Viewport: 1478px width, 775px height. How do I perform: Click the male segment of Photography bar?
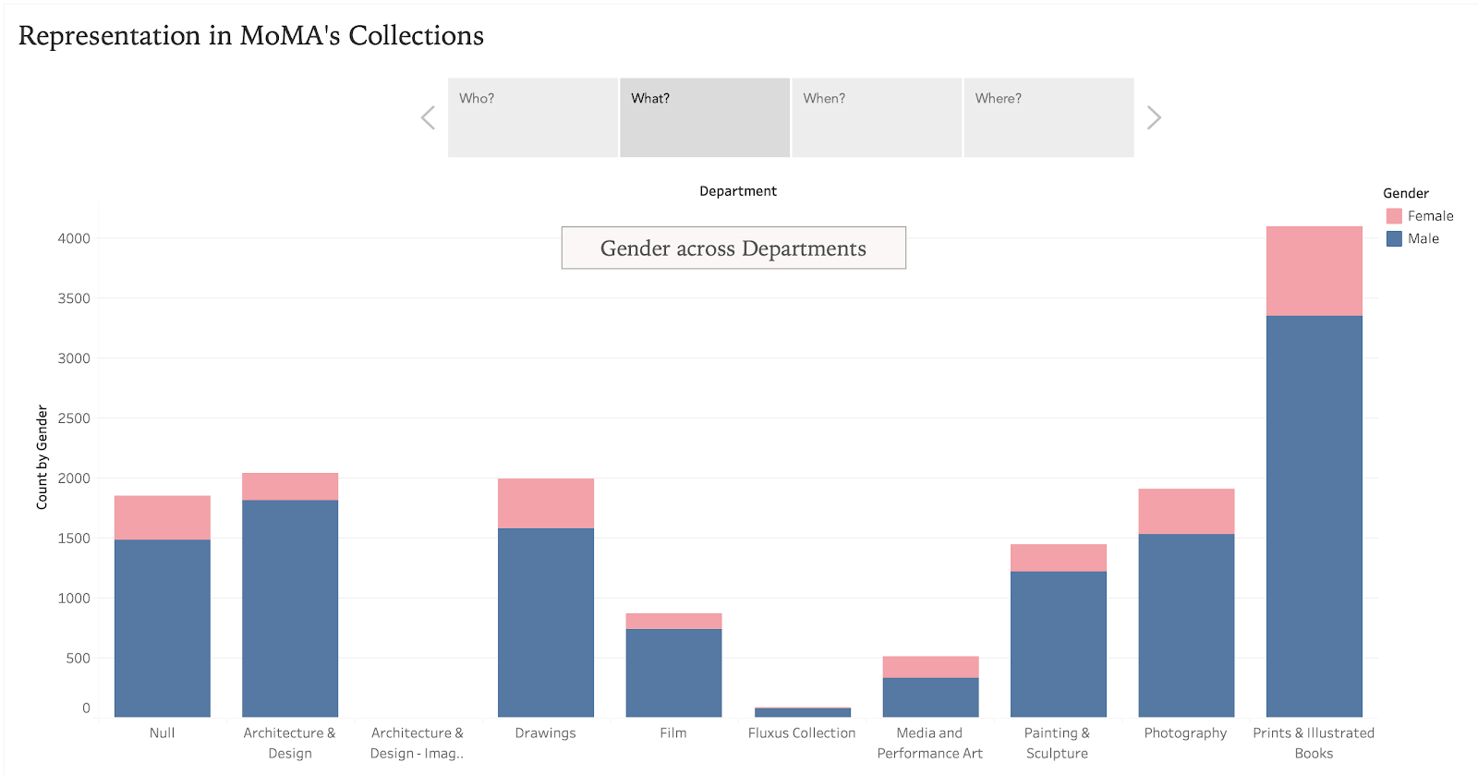pyautogui.click(x=1186, y=625)
